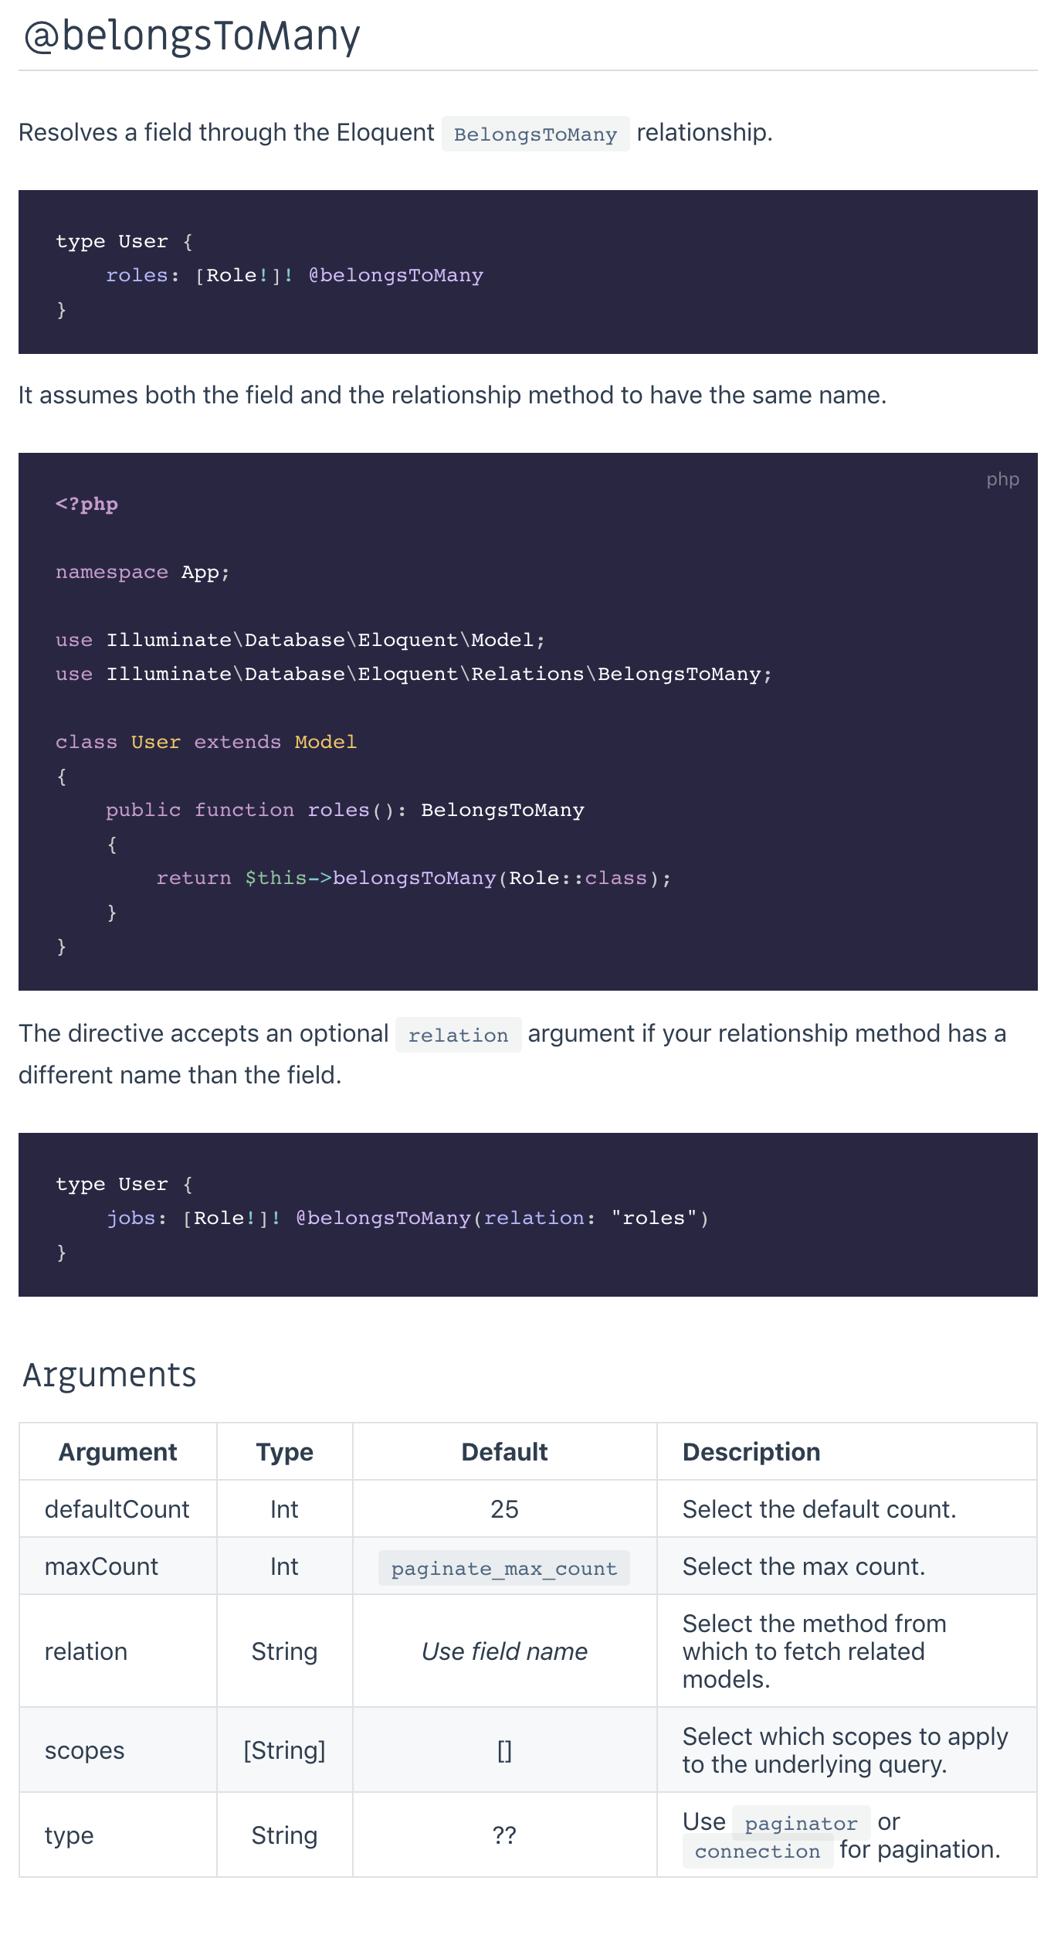1061x1935 pixels.
Task: Click the roles field line in first code block
Action: pyautogui.click(x=294, y=276)
